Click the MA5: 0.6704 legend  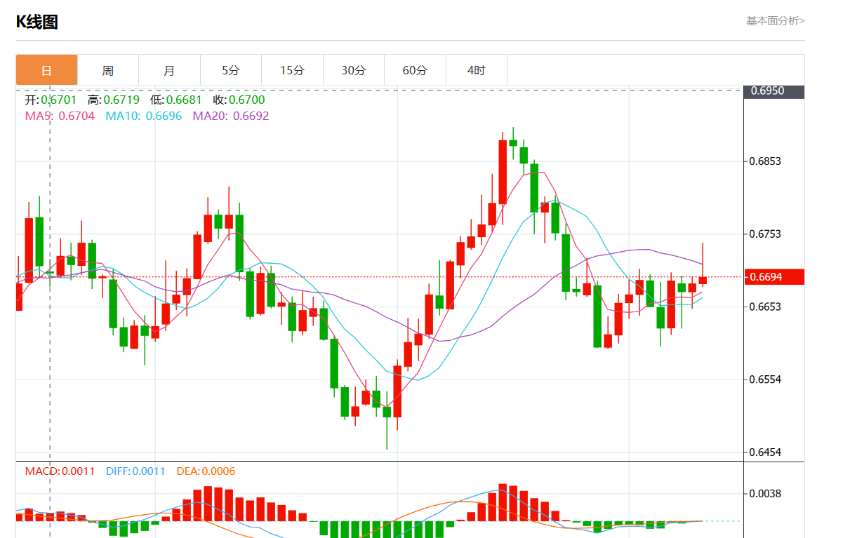point(60,116)
